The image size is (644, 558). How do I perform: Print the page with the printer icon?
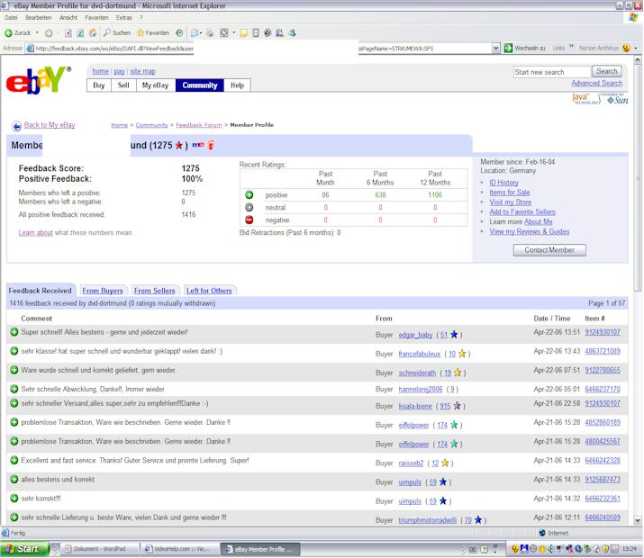tap(210, 33)
